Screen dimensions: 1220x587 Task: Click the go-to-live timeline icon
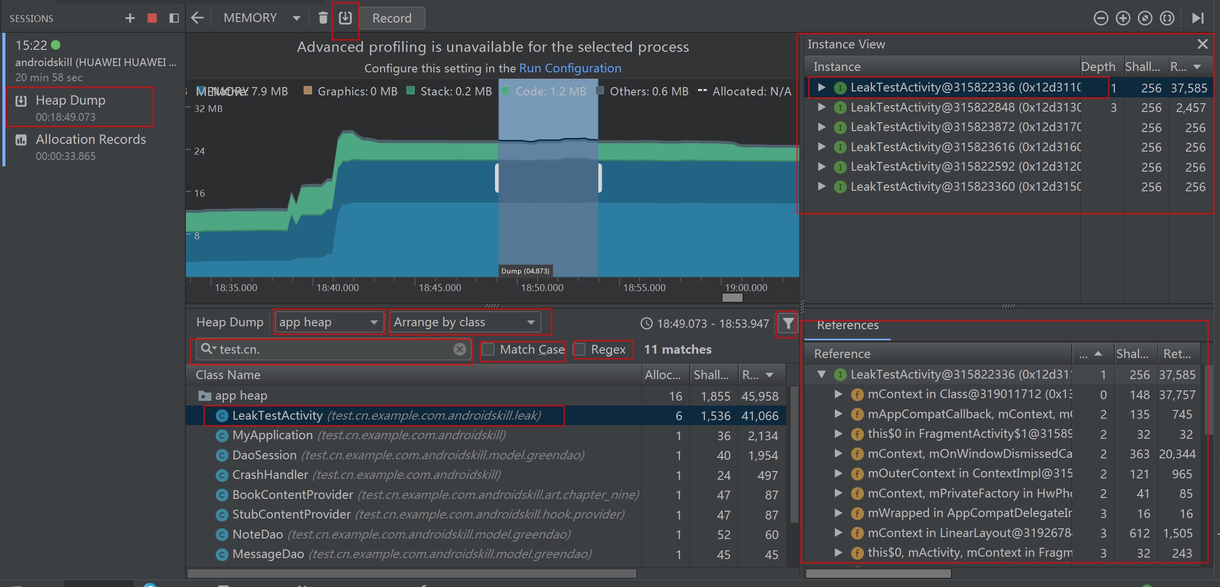point(1197,18)
